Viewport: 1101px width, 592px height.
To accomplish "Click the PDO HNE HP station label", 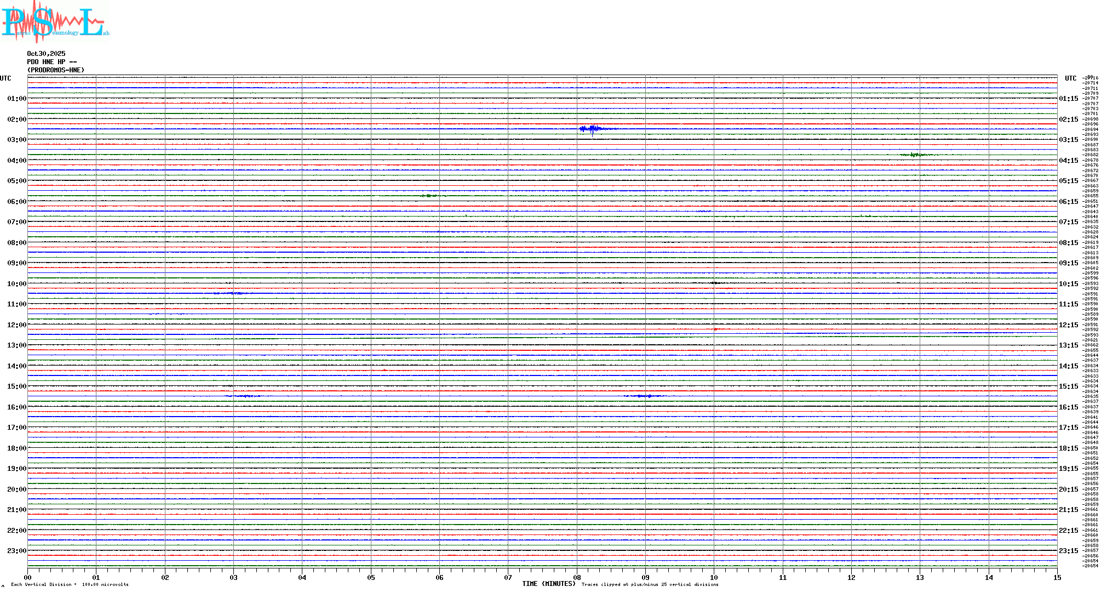I will pos(51,62).
